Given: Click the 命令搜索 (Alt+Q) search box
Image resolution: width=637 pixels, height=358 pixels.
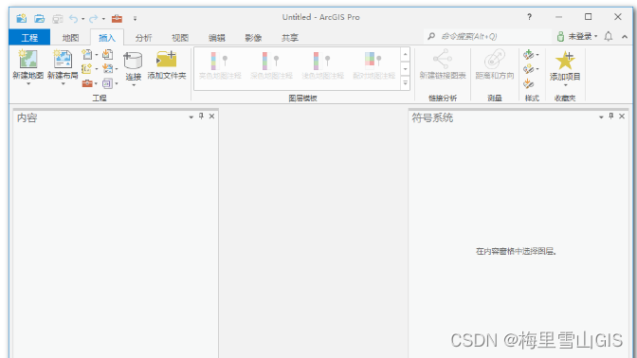Looking at the screenshot, I should tap(487, 37).
